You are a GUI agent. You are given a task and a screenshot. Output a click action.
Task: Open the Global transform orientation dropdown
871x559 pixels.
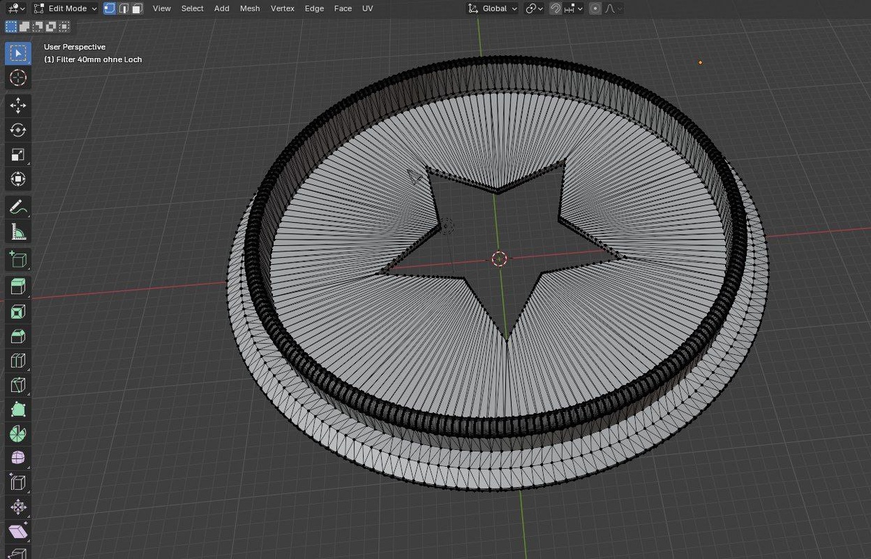pos(493,9)
